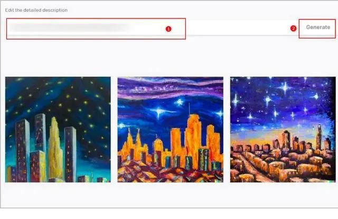This screenshot has width=338, height=219.
Task: Click the red number 2 marker
Action: click(x=293, y=28)
